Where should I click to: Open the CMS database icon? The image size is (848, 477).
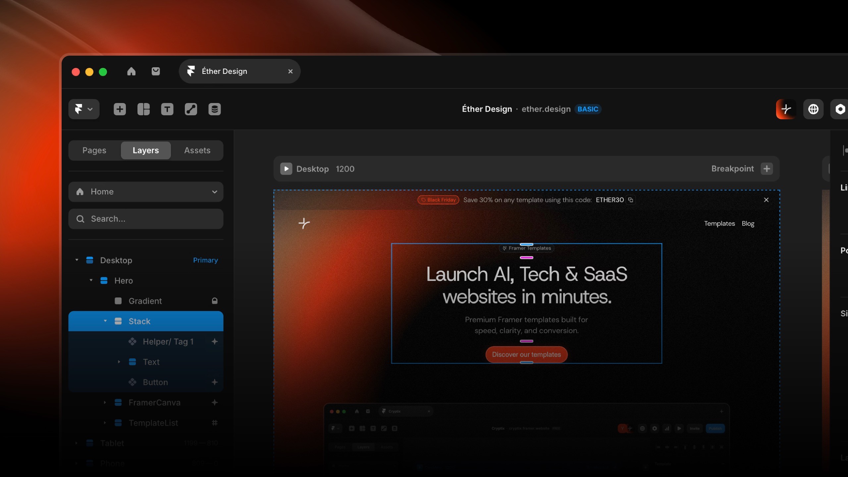pos(214,109)
